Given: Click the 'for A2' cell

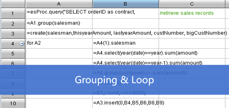Looking at the screenshot, I should click(x=59, y=43).
